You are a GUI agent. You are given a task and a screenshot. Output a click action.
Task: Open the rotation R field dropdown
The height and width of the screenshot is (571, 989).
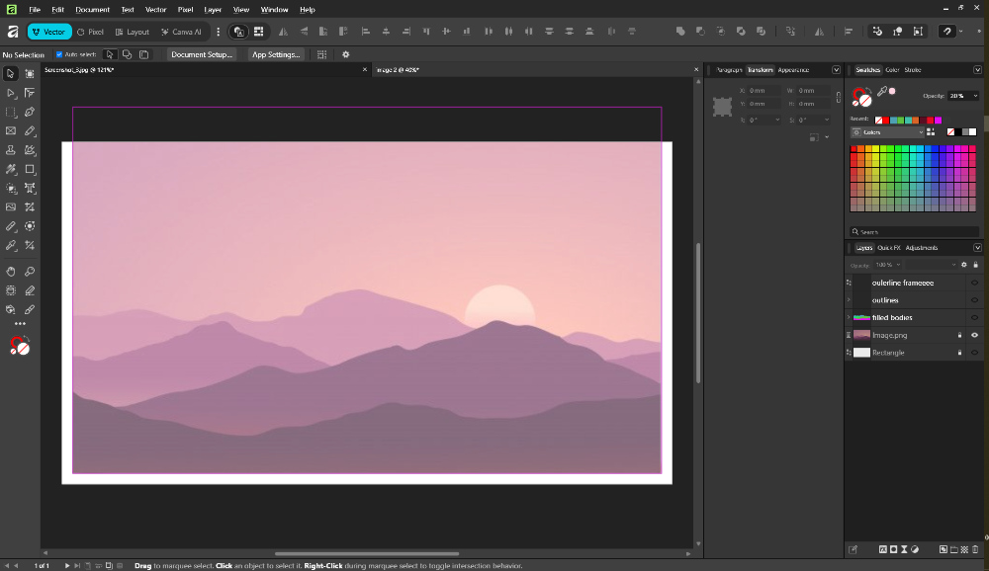[777, 120]
